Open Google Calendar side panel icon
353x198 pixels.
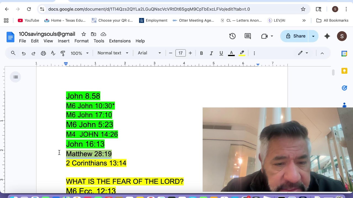coord(344,54)
